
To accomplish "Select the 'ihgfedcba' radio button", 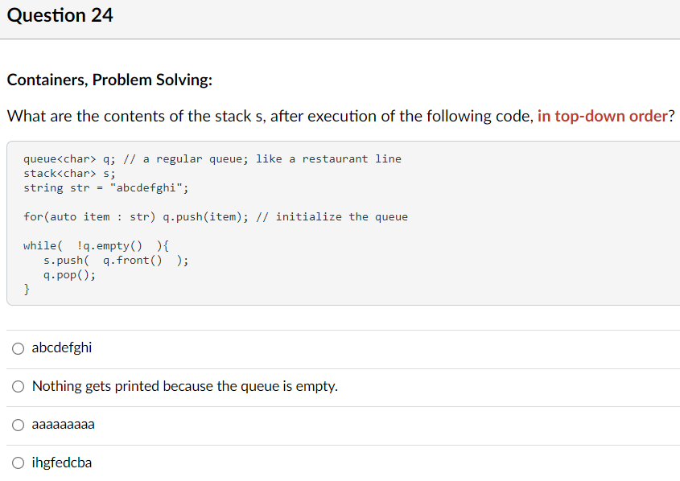I will 18,462.
